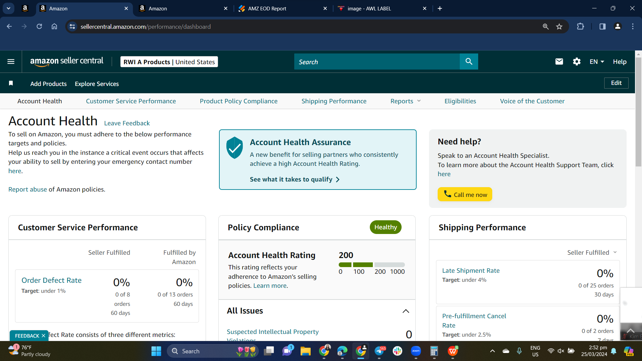Go back with the browser back arrow
The width and height of the screenshot is (642, 361).
tap(9, 26)
